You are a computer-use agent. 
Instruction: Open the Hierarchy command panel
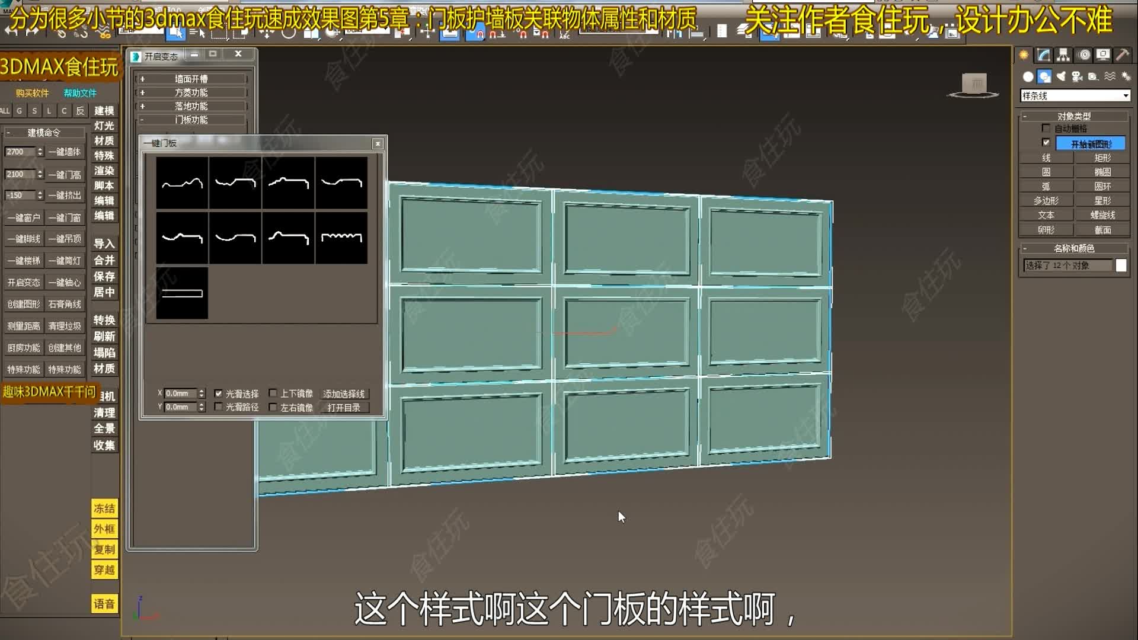click(1064, 55)
